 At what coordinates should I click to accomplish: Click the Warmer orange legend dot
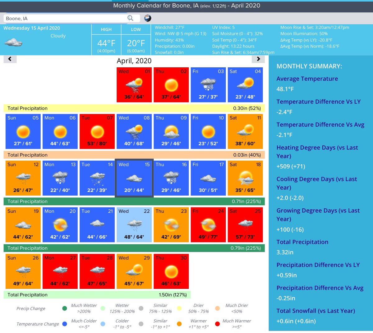179,324
